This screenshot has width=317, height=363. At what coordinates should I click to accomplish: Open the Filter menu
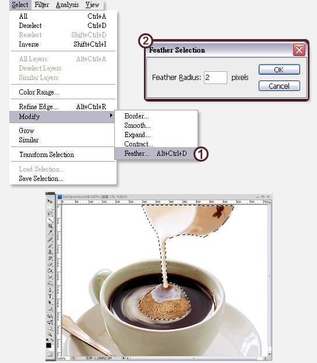coord(41,5)
